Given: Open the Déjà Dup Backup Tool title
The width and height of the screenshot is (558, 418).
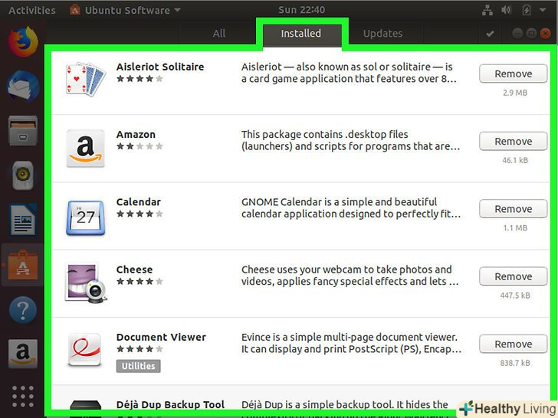Looking at the screenshot, I should (x=170, y=404).
